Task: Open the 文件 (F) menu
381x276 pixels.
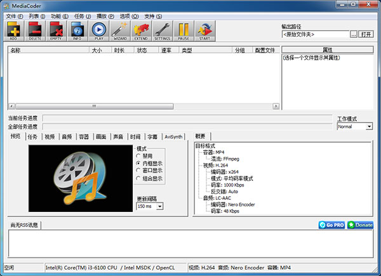Action: click(14, 15)
